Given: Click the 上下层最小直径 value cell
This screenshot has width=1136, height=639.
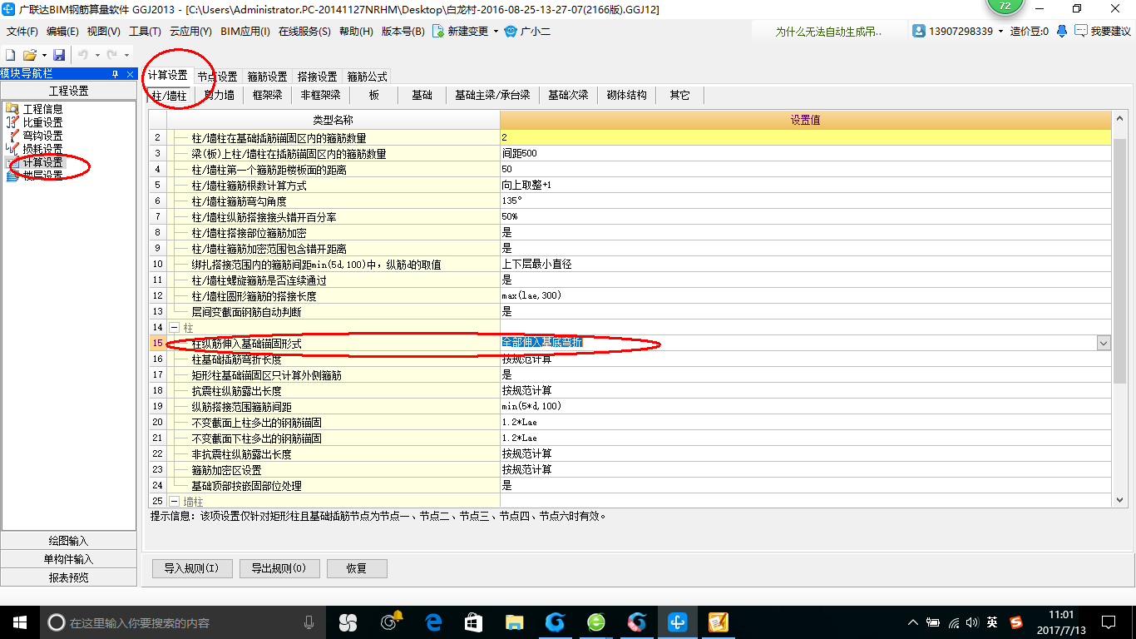Looking at the screenshot, I should click(805, 264).
